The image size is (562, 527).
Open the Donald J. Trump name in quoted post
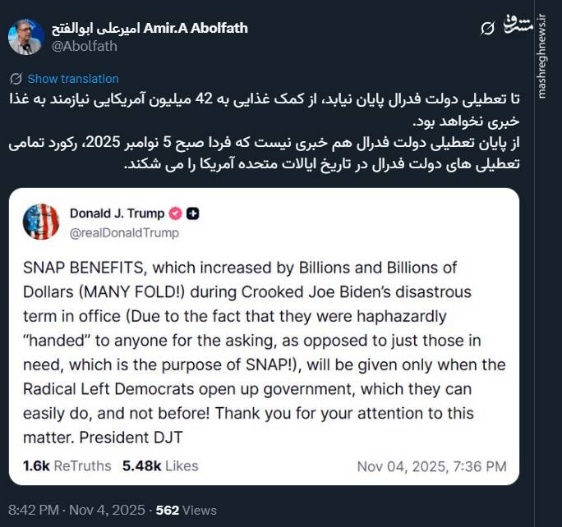tap(117, 214)
